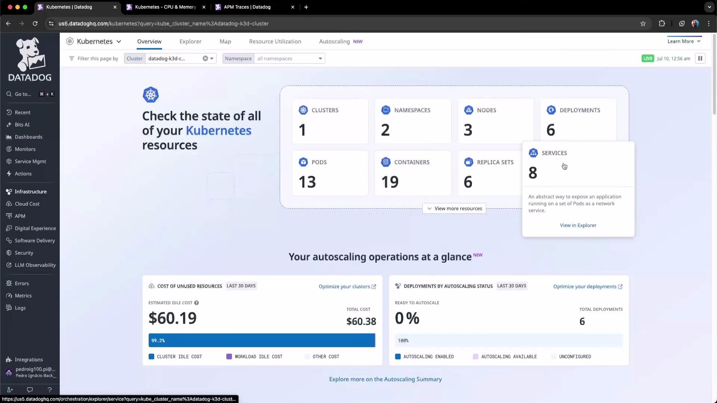Open the Pods resource card

pos(330,173)
